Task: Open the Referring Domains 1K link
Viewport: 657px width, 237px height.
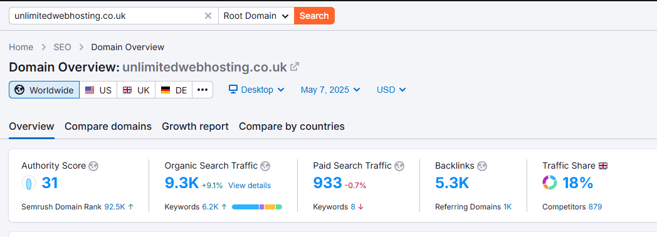Action: tap(507, 207)
